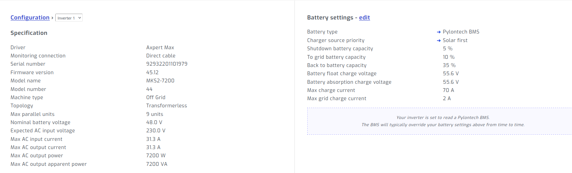Screen dimensions: 572x173
Task: Click the Specification heading
Action: click(x=29, y=33)
